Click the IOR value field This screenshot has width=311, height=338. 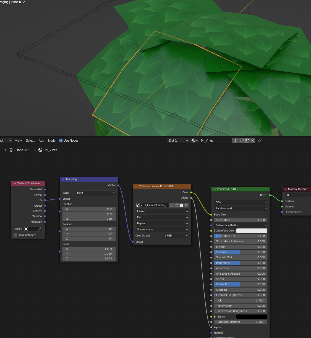pos(241,301)
